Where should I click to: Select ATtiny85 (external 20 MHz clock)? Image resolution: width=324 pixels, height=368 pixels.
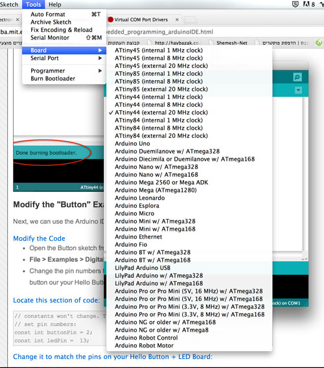click(189, 89)
